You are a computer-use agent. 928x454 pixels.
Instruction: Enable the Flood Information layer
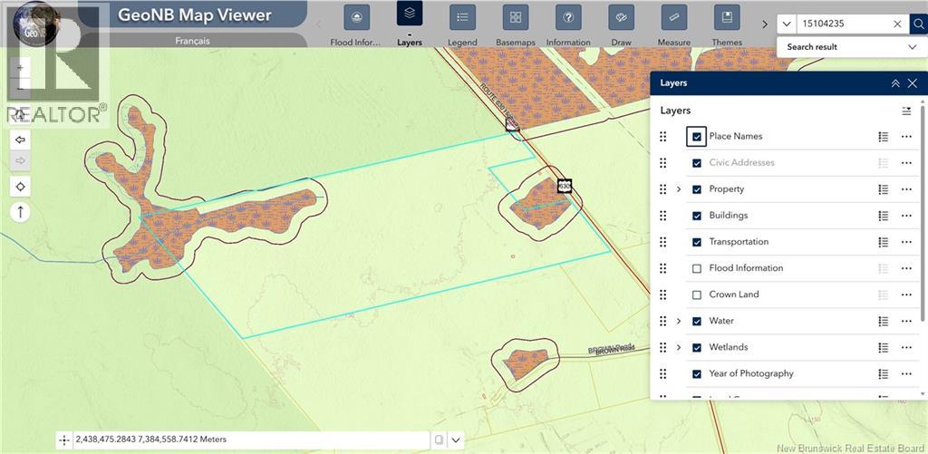point(697,268)
